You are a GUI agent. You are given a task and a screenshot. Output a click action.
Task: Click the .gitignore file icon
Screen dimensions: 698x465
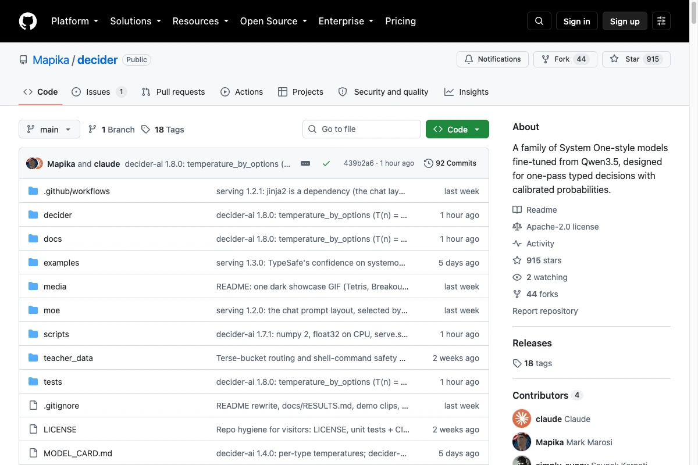tap(33, 406)
